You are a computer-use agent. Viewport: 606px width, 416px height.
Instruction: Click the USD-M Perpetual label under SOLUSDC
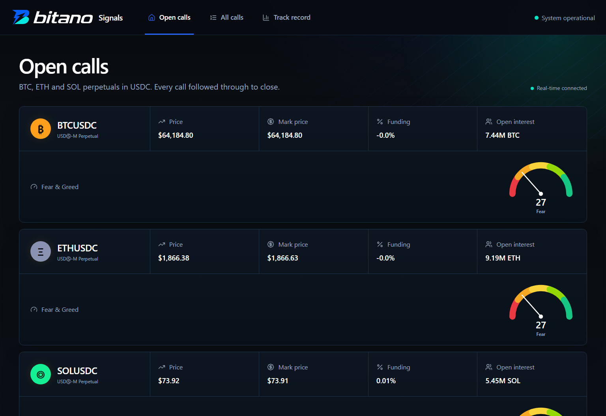point(78,382)
